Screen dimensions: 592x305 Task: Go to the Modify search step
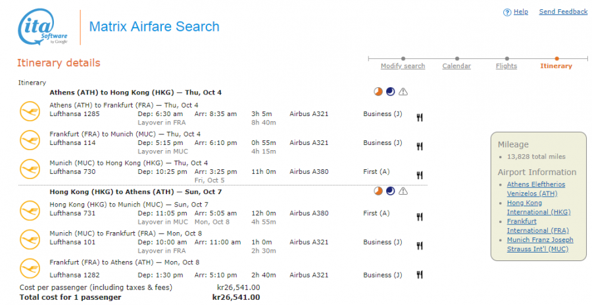(x=403, y=66)
